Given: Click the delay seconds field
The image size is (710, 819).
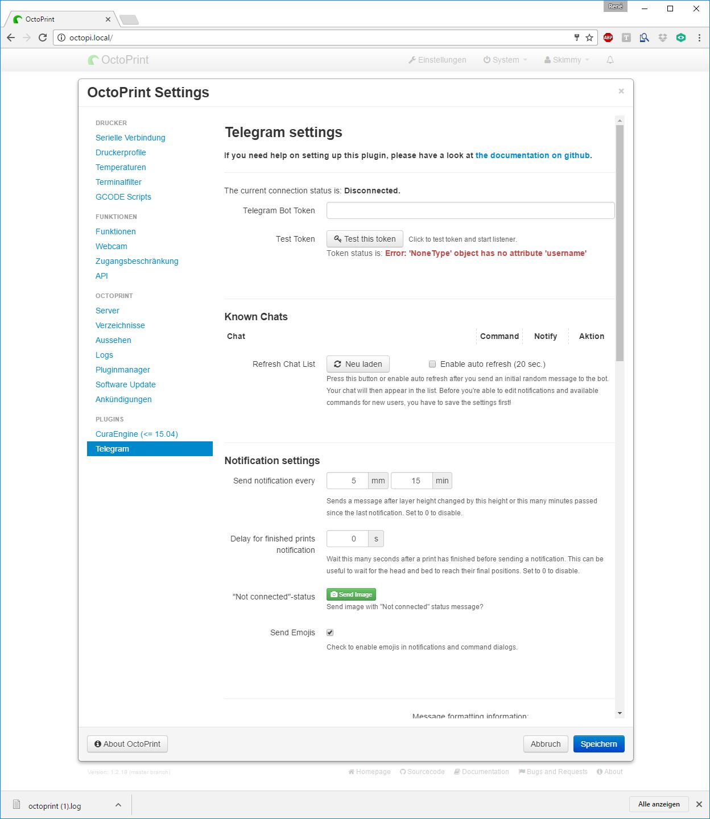Looking at the screenshot, I should [348, 539].
